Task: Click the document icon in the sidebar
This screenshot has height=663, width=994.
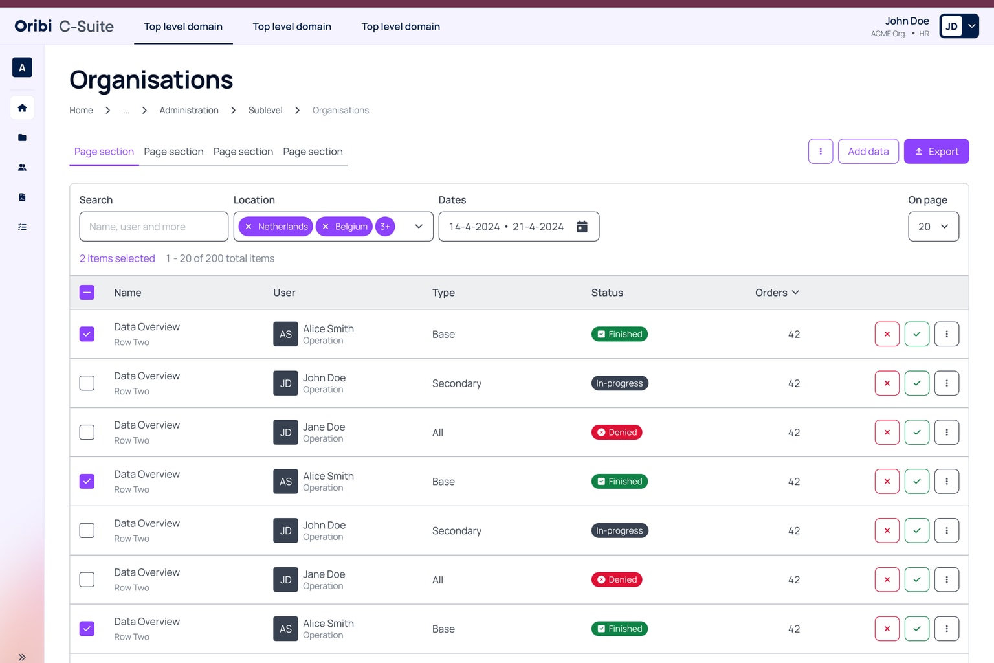Action: click(22, 197)
